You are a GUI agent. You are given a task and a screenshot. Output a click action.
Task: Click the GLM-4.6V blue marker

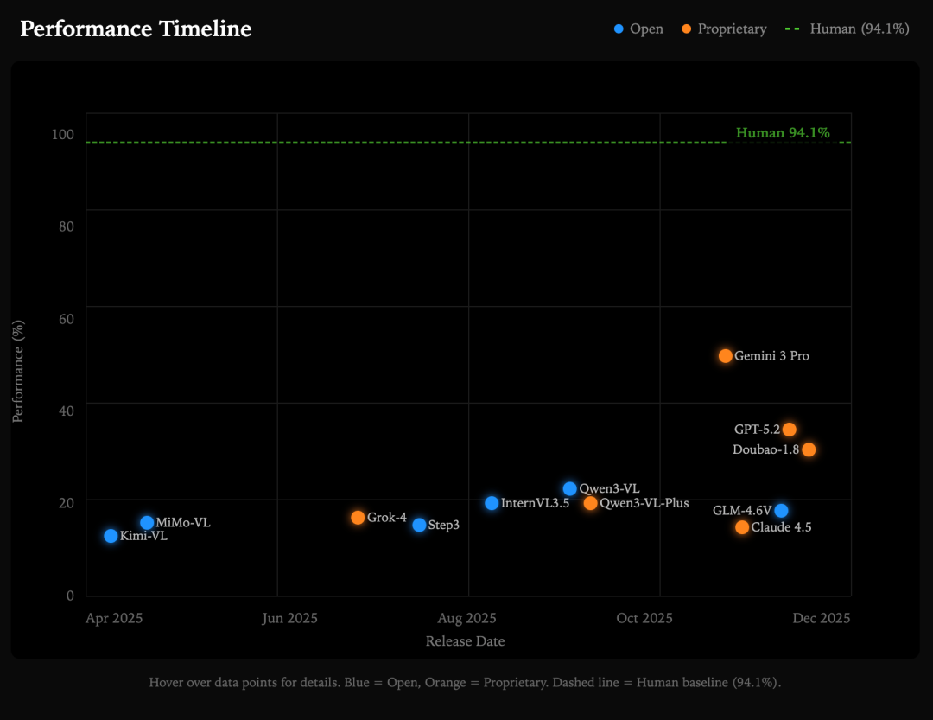coord(781,511)
